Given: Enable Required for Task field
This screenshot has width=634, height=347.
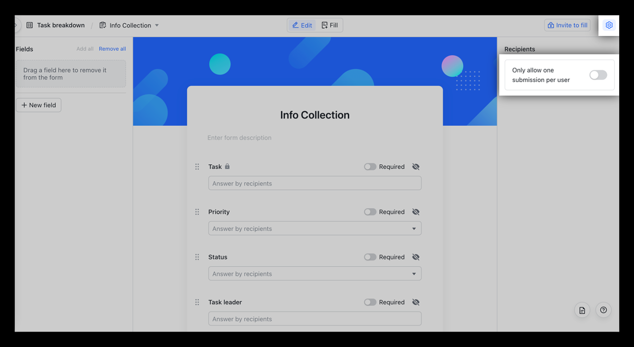Looking at the screenshot, I should coord(370,167).
